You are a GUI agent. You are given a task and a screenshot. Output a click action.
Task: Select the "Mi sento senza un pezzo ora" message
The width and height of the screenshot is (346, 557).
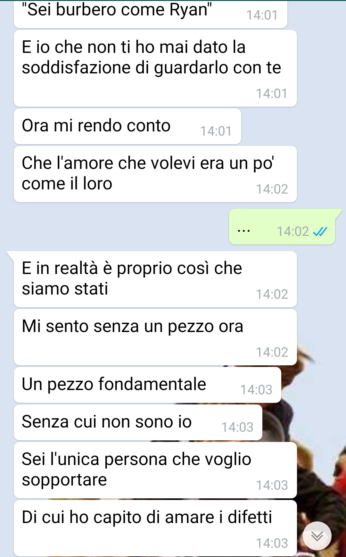click(155, 337)
